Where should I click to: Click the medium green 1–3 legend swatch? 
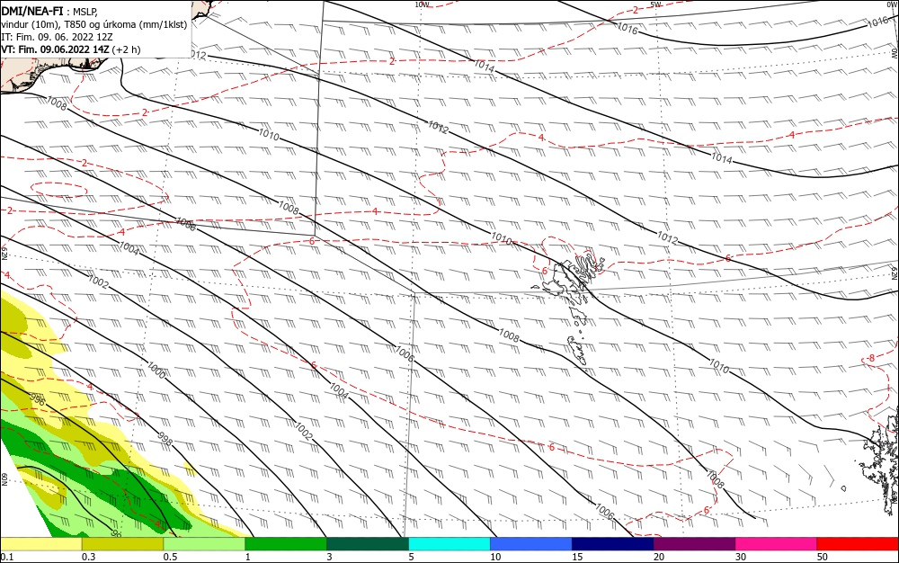click(286, 544)
